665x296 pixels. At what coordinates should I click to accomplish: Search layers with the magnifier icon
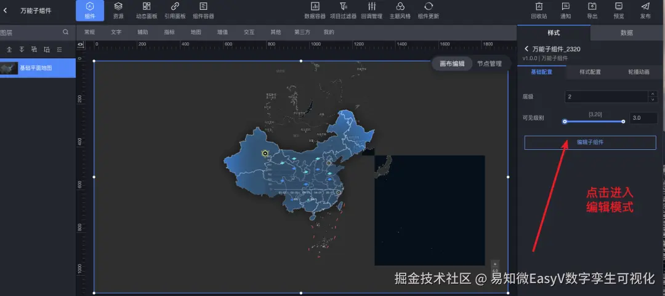coord(66,32)
